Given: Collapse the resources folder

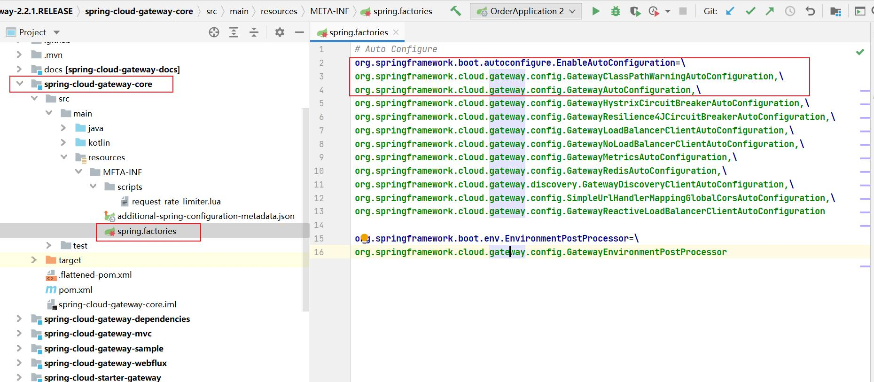Looking at the screenshot, I should click(63, 157).
